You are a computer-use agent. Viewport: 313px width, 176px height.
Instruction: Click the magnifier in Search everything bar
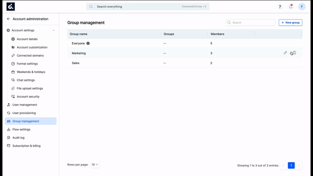point(91,7)
